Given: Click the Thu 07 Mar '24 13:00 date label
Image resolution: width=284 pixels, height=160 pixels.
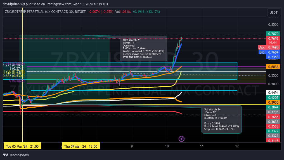Looking at the screenshot, I should 81,146.
